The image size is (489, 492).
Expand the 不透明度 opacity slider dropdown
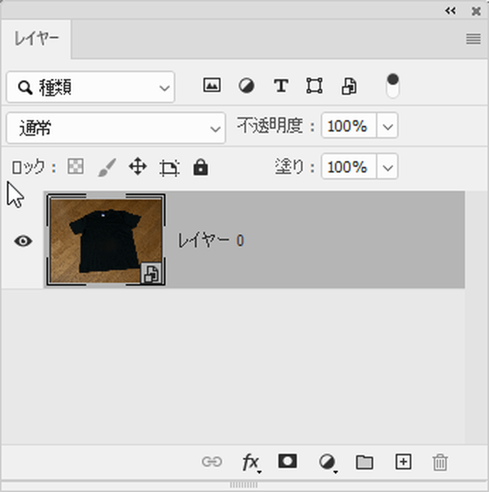point(387,126)
